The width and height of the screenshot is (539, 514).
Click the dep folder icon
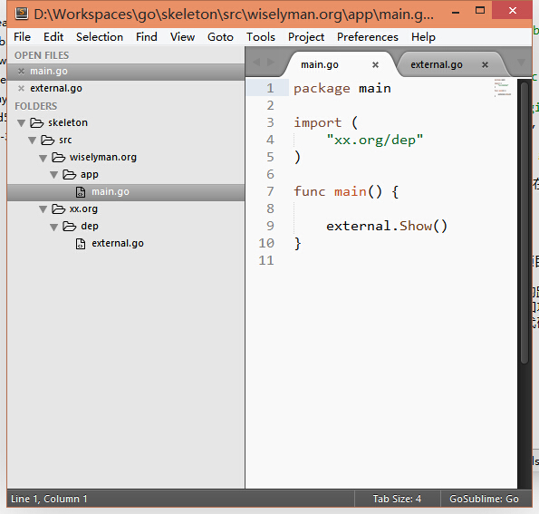(70, 226)
